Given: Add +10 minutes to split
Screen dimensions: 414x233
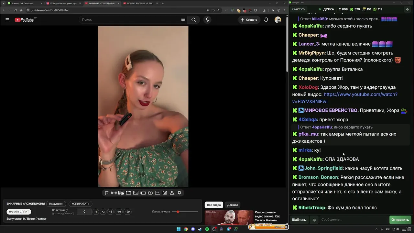Looking at the screenshot, I should pos(119,212).
